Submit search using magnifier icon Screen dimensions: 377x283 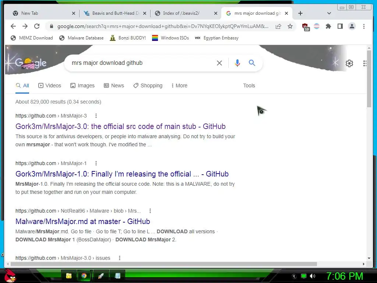point(252,63)
